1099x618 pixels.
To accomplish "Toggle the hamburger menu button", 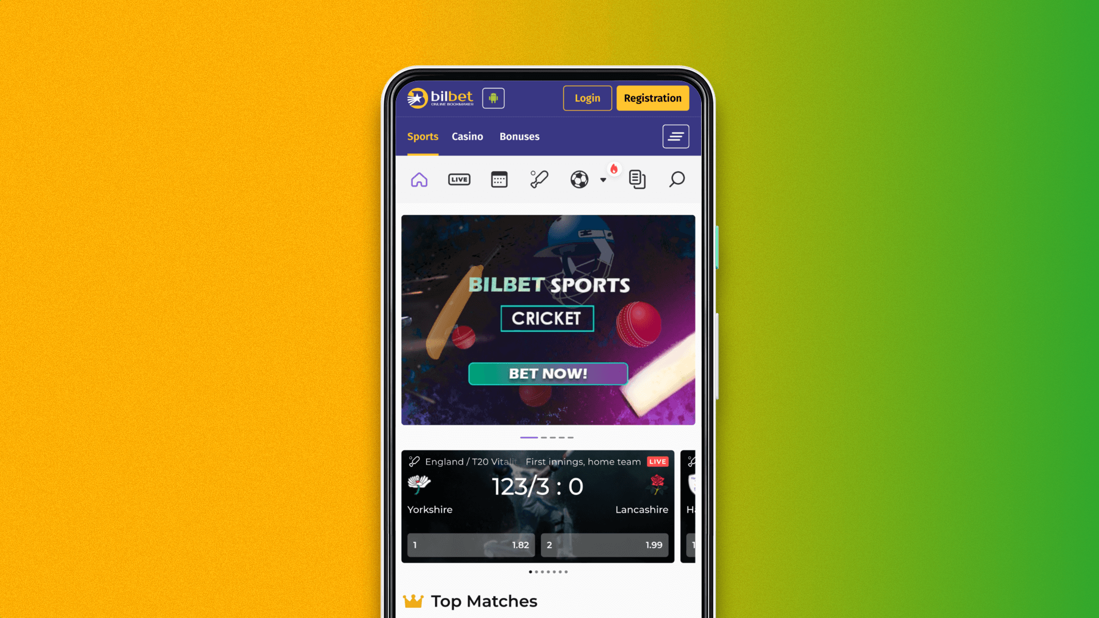I will tap(675, 137).
